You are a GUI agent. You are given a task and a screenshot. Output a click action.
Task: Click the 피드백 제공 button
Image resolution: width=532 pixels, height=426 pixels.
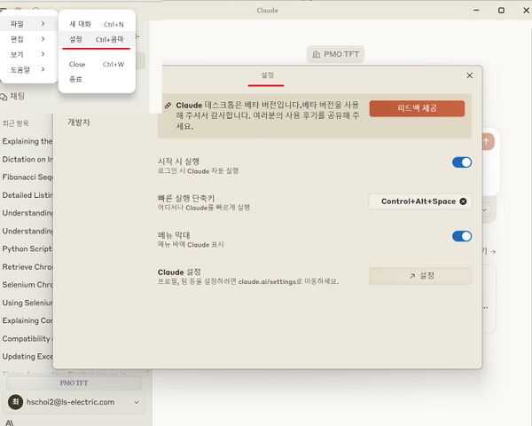tap(416, 108)
